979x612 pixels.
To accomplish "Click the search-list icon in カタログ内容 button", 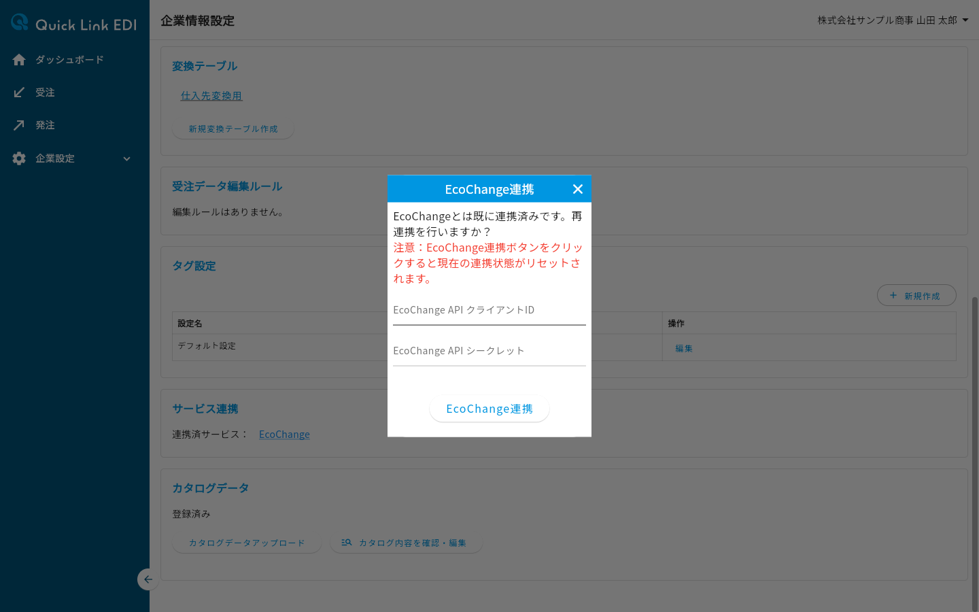I will [347, 543].
